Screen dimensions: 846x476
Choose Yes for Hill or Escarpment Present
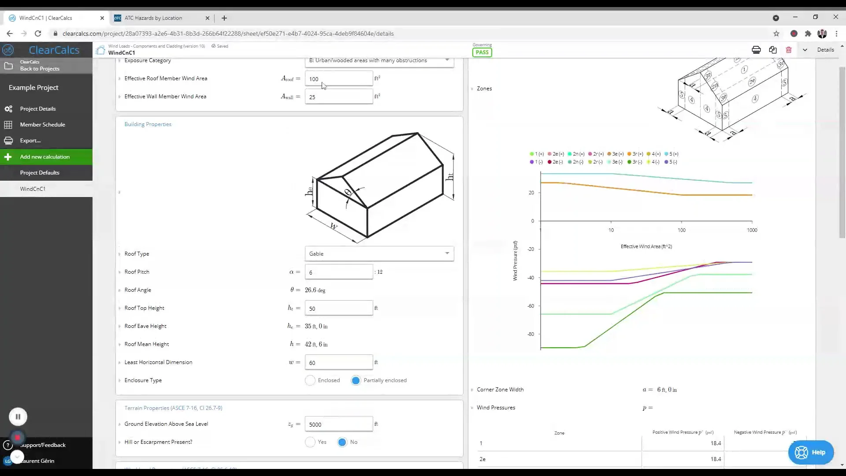pyautogui.click(x=310, y=442)
